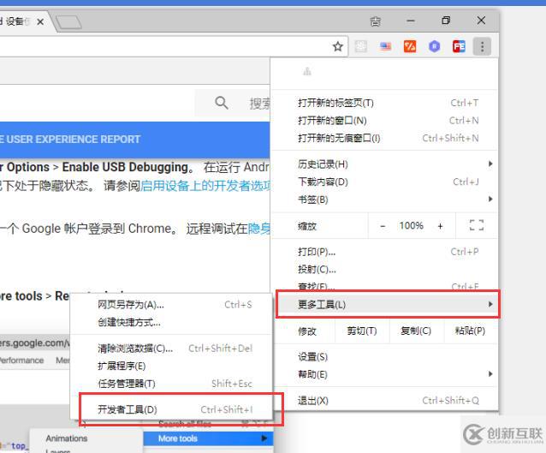Viewport: 546px width, 453px height.
Task: Click Animations in the embedded menu
Action: tap(67, 438)
